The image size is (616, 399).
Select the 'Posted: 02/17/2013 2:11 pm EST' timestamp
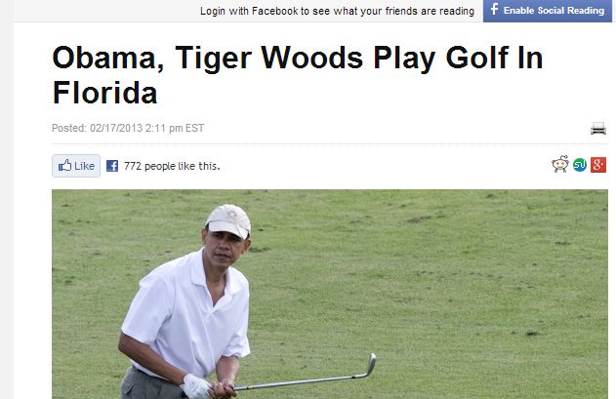click(x=128, y=128)
